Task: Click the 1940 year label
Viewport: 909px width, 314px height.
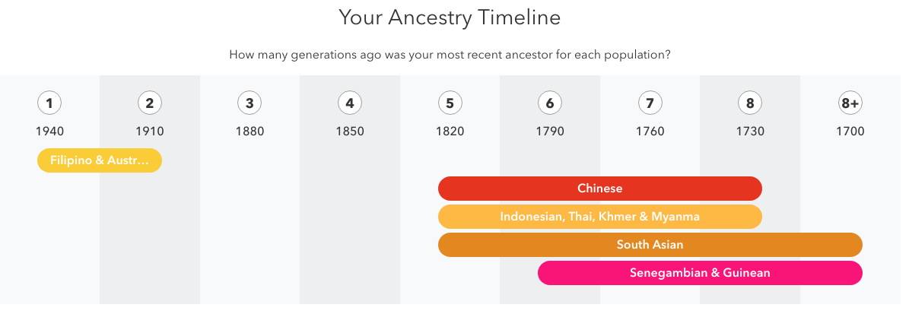Action: tap(50, 132)
